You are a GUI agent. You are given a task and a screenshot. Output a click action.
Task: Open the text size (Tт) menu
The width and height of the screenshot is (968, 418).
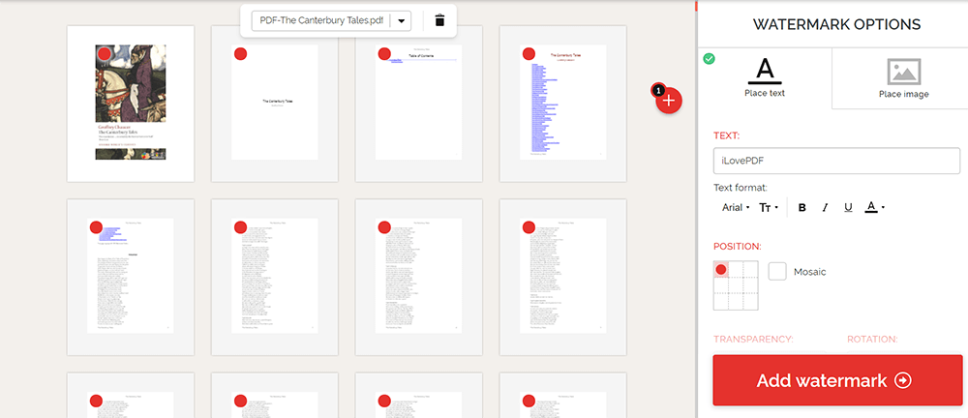(x=769, y=207)
